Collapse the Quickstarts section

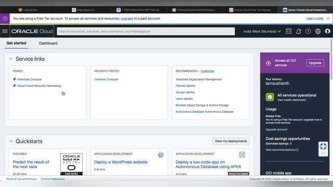point(11,141)
